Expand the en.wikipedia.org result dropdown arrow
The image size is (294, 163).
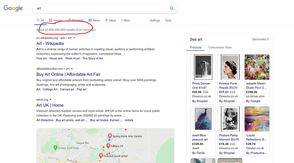pos(74,38)
